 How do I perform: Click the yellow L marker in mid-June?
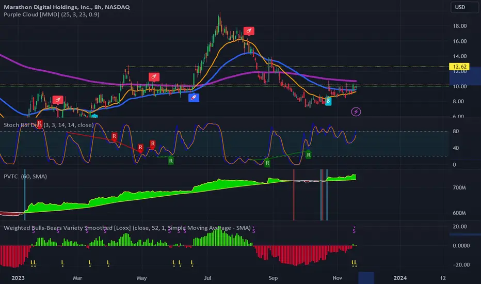click(x=193, y=263)
